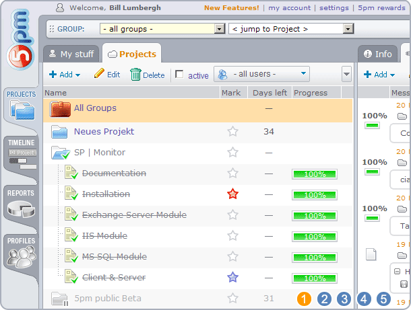This screenshot has height=310, width=411.
Task: Switch to the Info tab
Action: 378,54
